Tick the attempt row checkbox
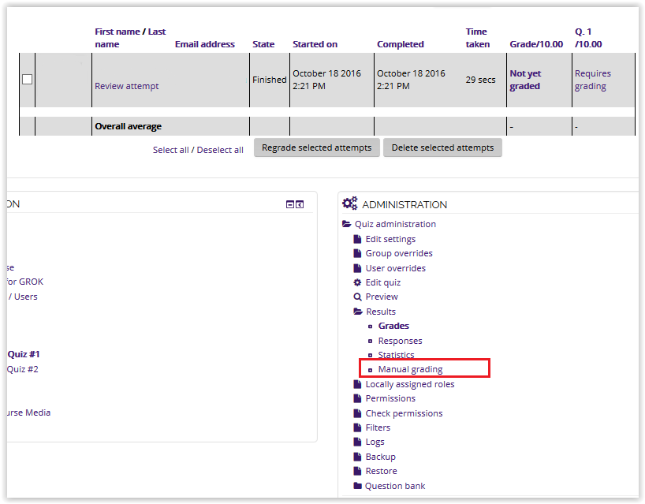 click(x=27, y=79)
